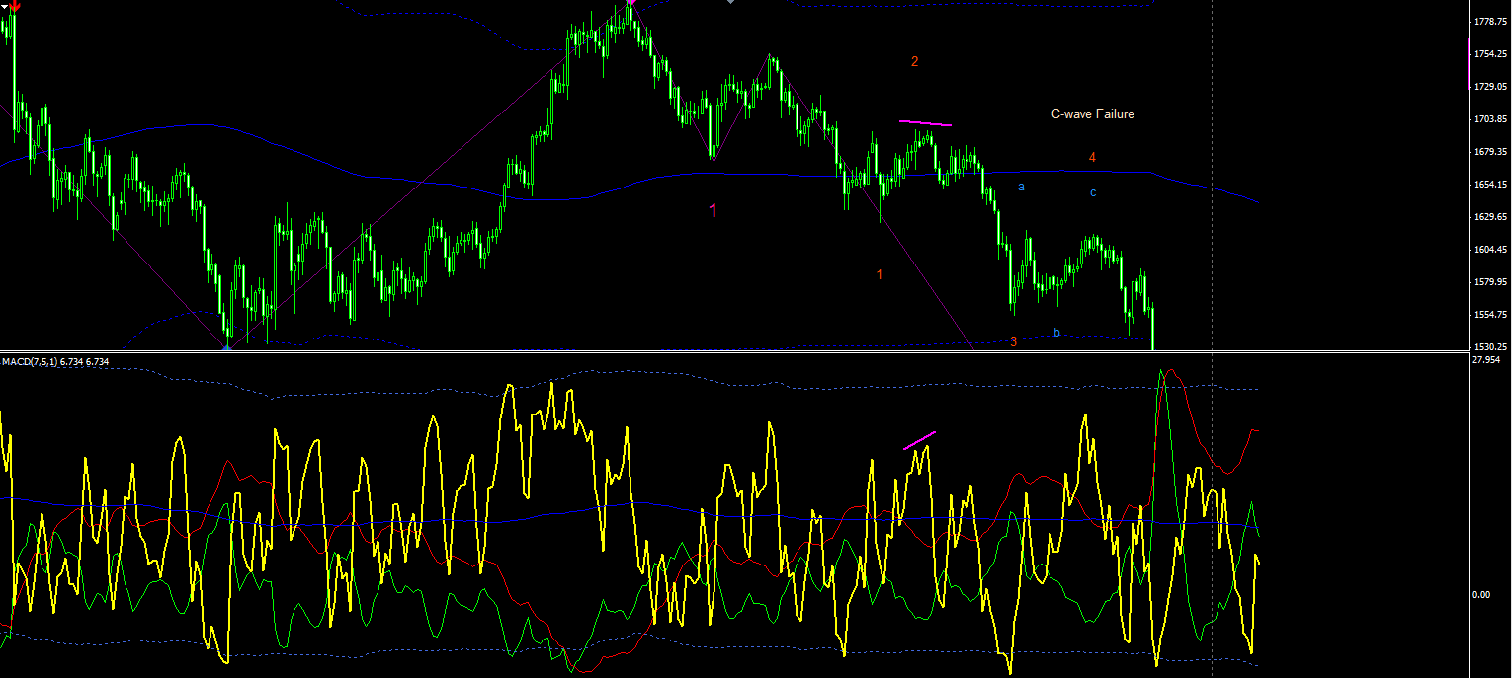Select the blue sub-wave label "a"
Screen dimensions: 1512x678
point(1021,186)
